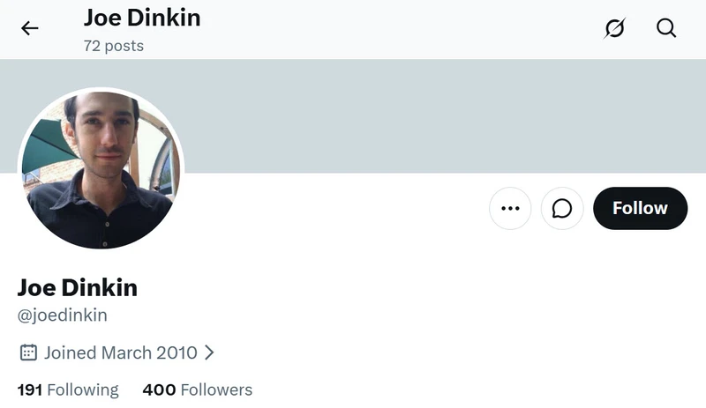Go back using the left arrow

coord(30,28)
